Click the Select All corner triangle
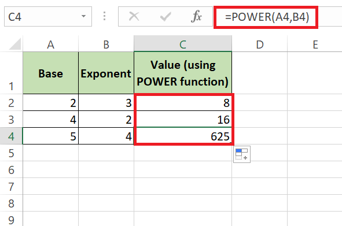 [15, 44]
